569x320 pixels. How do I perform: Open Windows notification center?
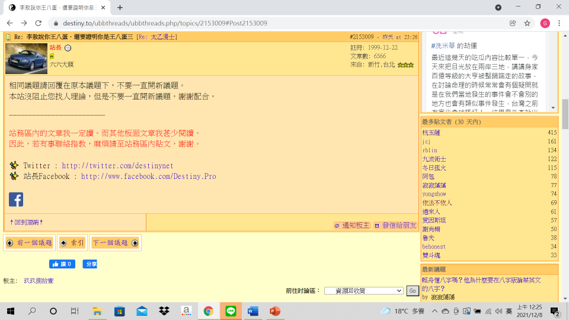(555, 311)
